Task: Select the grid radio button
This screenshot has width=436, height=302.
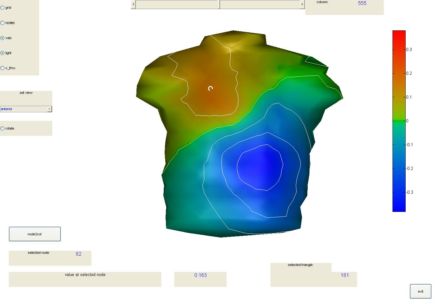Action: (3, 8)
